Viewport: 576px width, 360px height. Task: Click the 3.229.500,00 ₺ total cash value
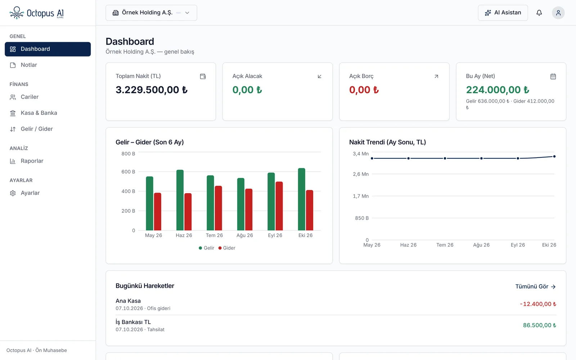click(x=152, y=90)
